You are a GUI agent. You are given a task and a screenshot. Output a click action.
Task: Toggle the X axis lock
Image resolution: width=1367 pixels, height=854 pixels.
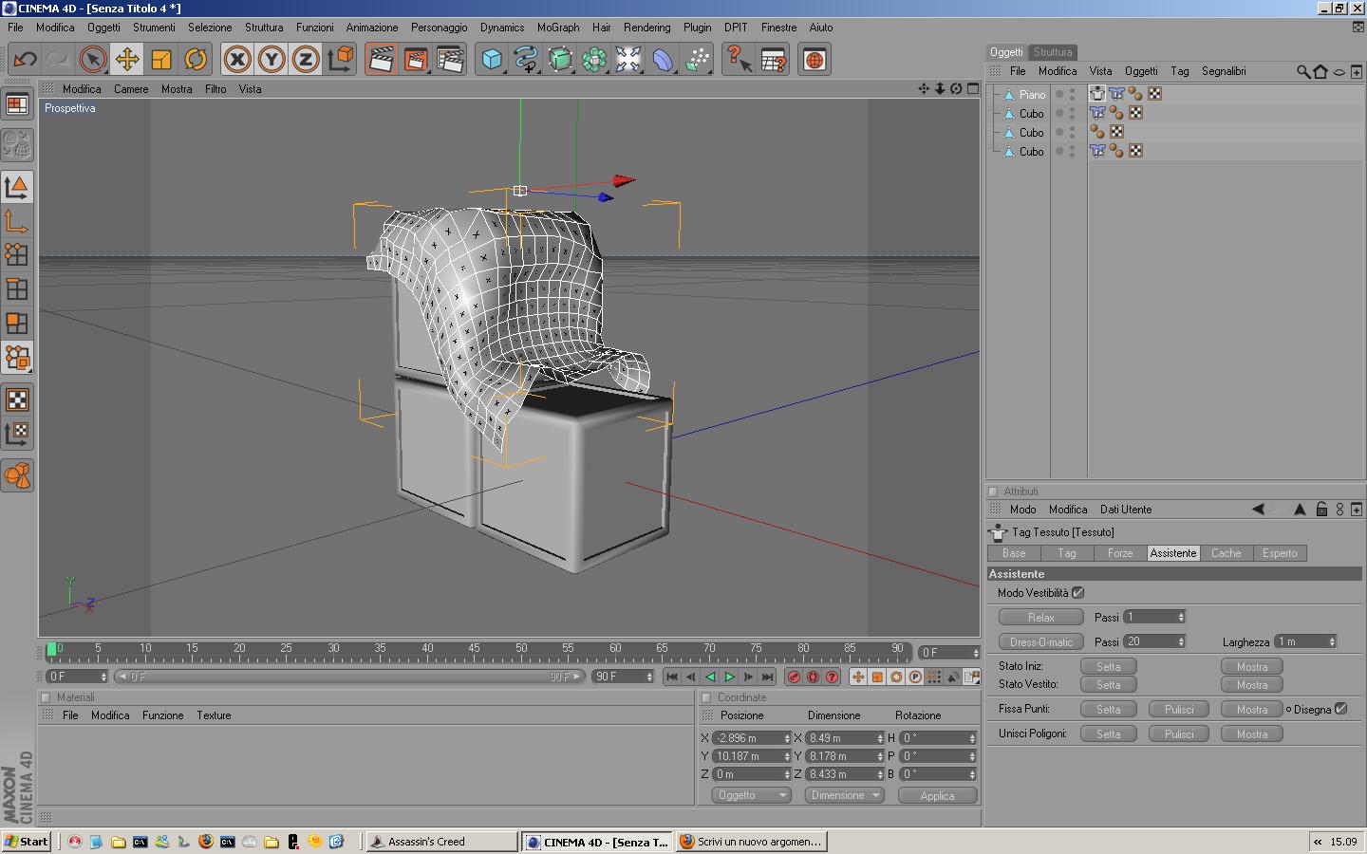(x=237, y=60)
